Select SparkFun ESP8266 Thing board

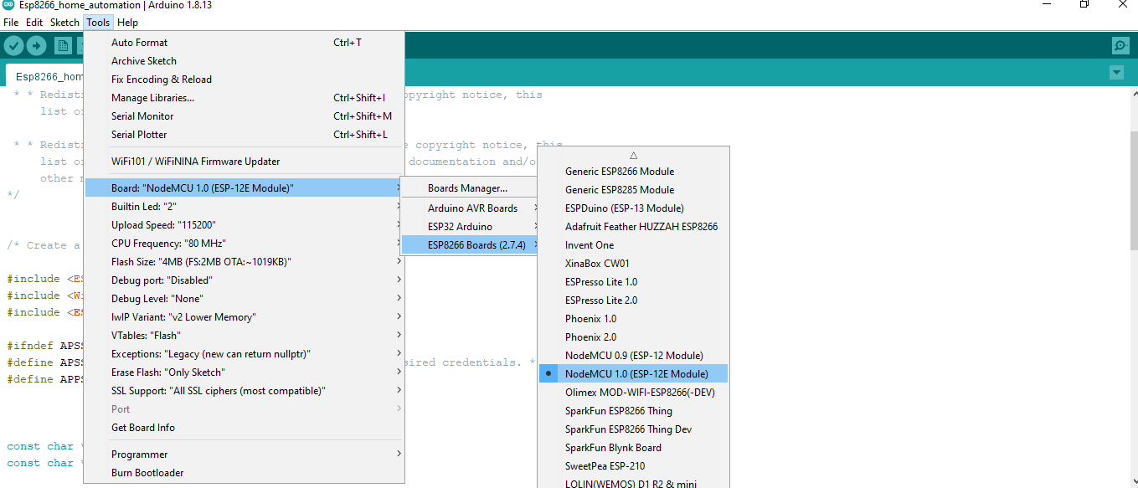[x=633, y=411]
